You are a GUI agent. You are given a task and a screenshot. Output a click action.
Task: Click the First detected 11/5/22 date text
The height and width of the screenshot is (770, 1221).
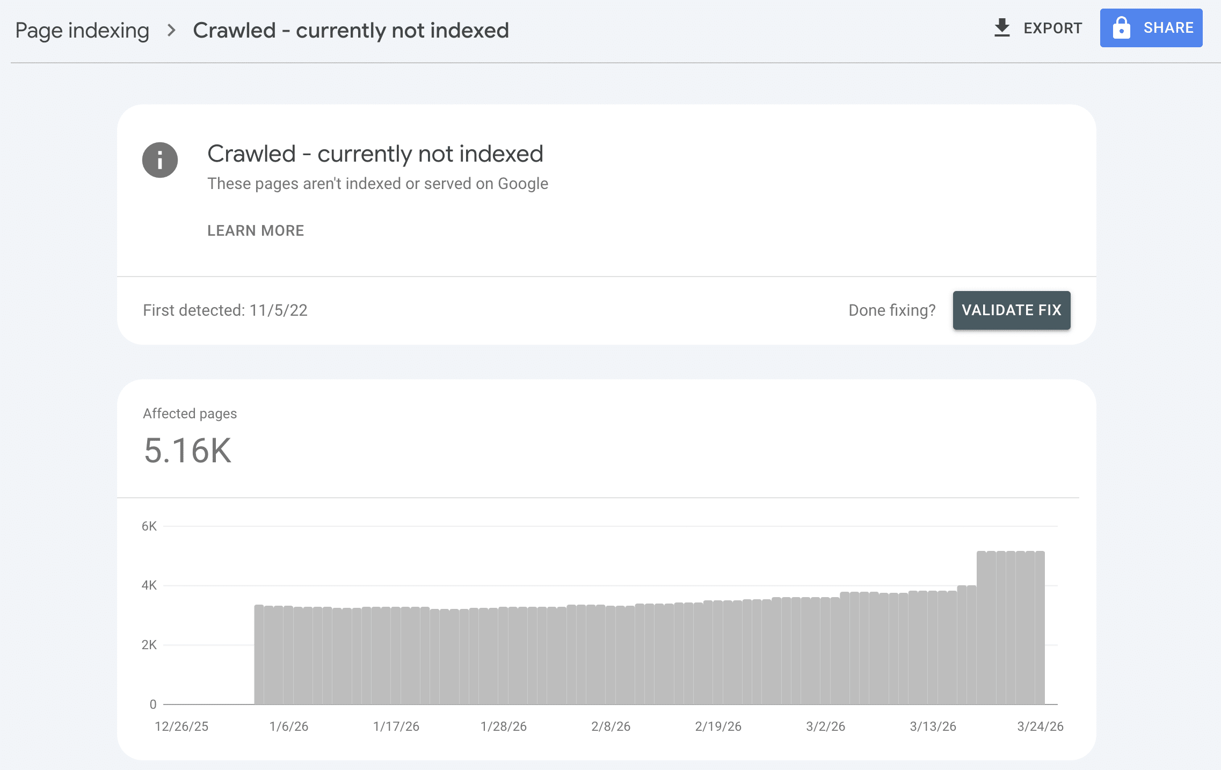(225, 310)
